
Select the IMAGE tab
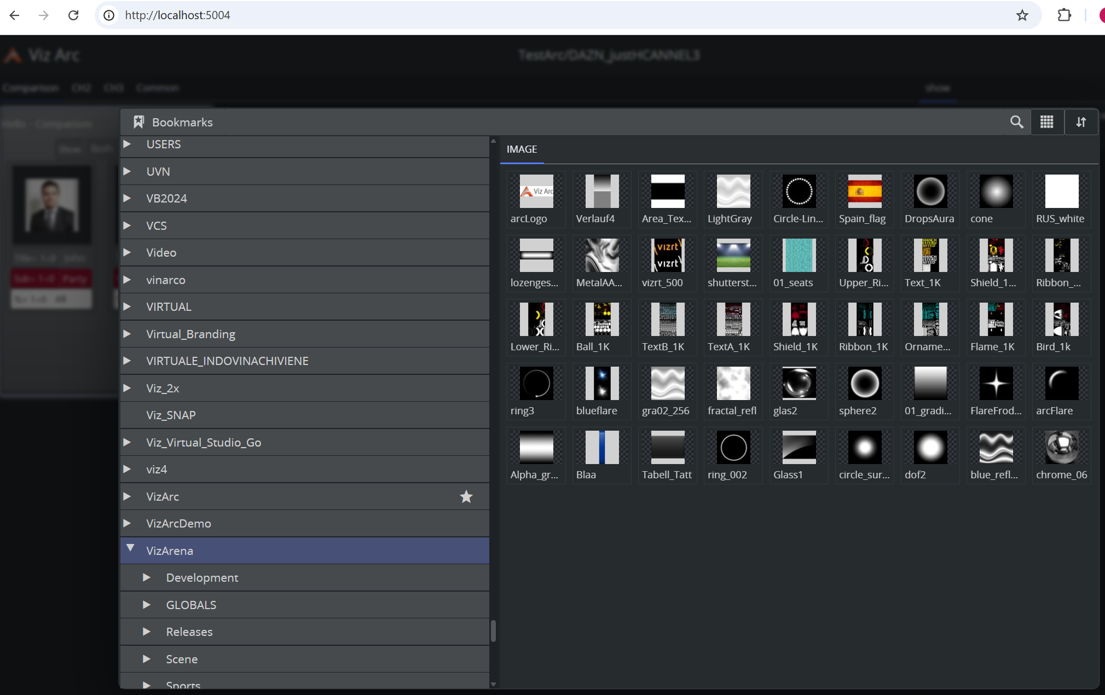(x=522, y=149)
